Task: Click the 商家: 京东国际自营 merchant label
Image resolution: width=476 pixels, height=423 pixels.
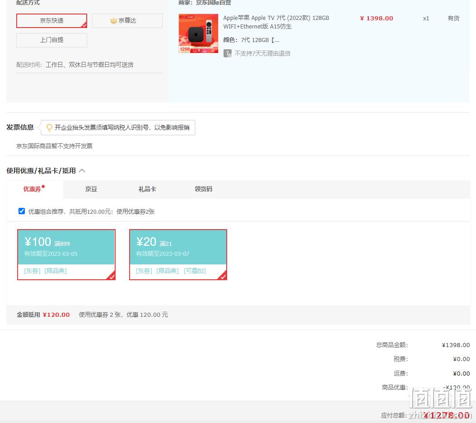Action: 205,3
